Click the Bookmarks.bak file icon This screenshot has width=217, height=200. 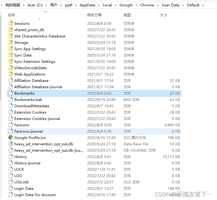pyautogui.click(x=11, y=99)
